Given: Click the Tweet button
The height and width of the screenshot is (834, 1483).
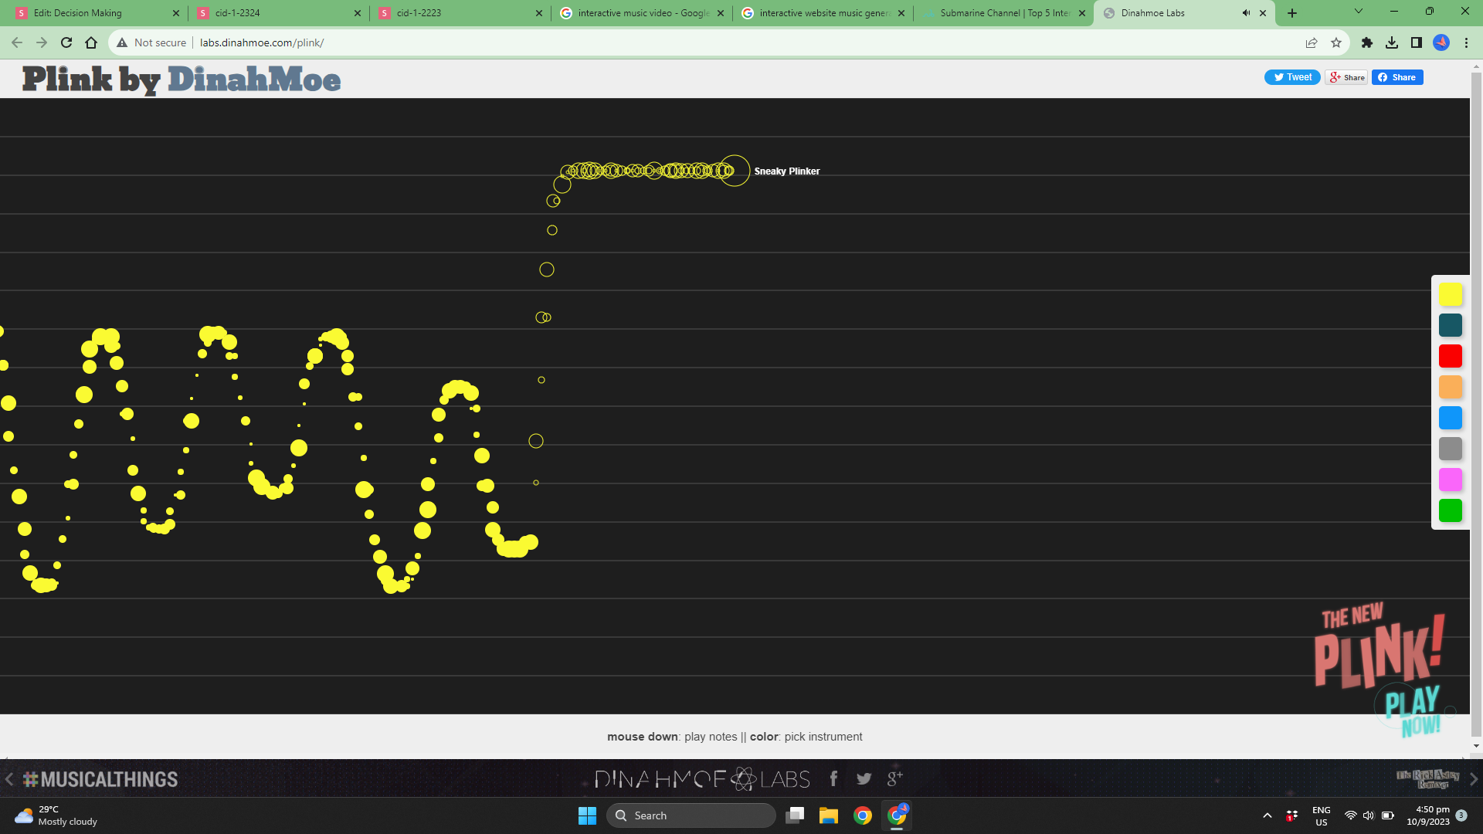Looking at the screenshot, I should (x=1291, y=77).
